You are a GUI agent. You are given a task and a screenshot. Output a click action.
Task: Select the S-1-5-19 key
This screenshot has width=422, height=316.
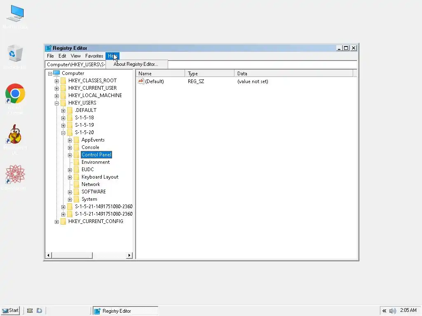click(x=84, y=125)
